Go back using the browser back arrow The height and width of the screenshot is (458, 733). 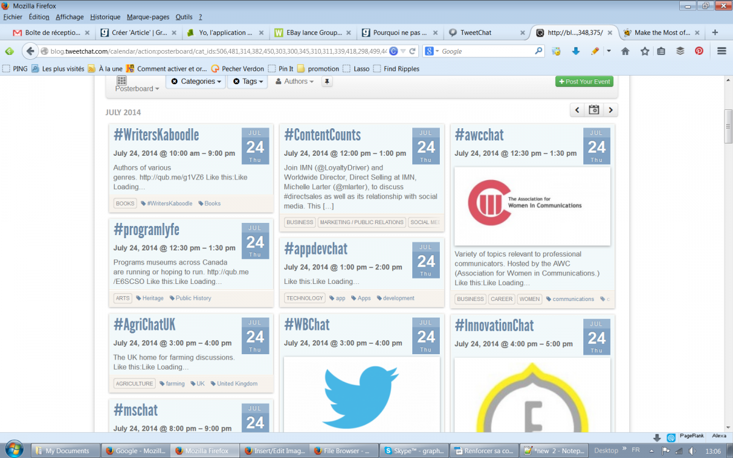click(30, 51)
